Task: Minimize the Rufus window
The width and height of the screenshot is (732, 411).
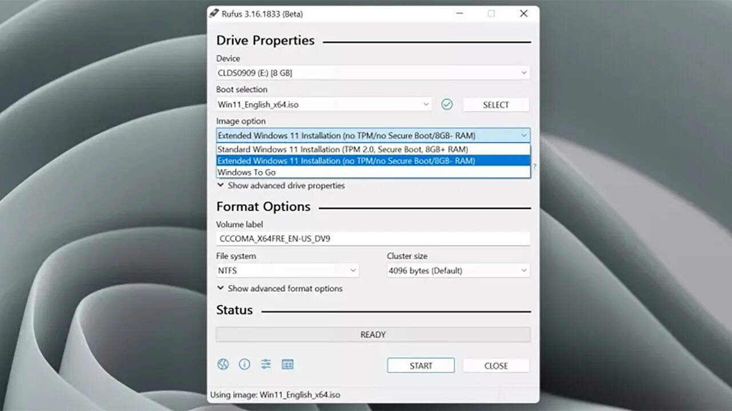Action: (459, 14)
